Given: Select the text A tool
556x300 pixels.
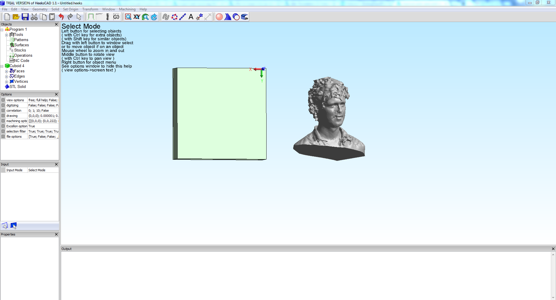Looking at the screenshot, I should 191,17.
